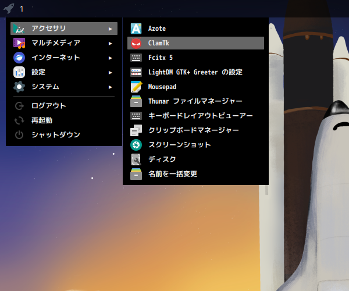Click the クリップボードマネージャー documents icon
Image resolution: width=349 pixels, height=291 pixels.
136,130
